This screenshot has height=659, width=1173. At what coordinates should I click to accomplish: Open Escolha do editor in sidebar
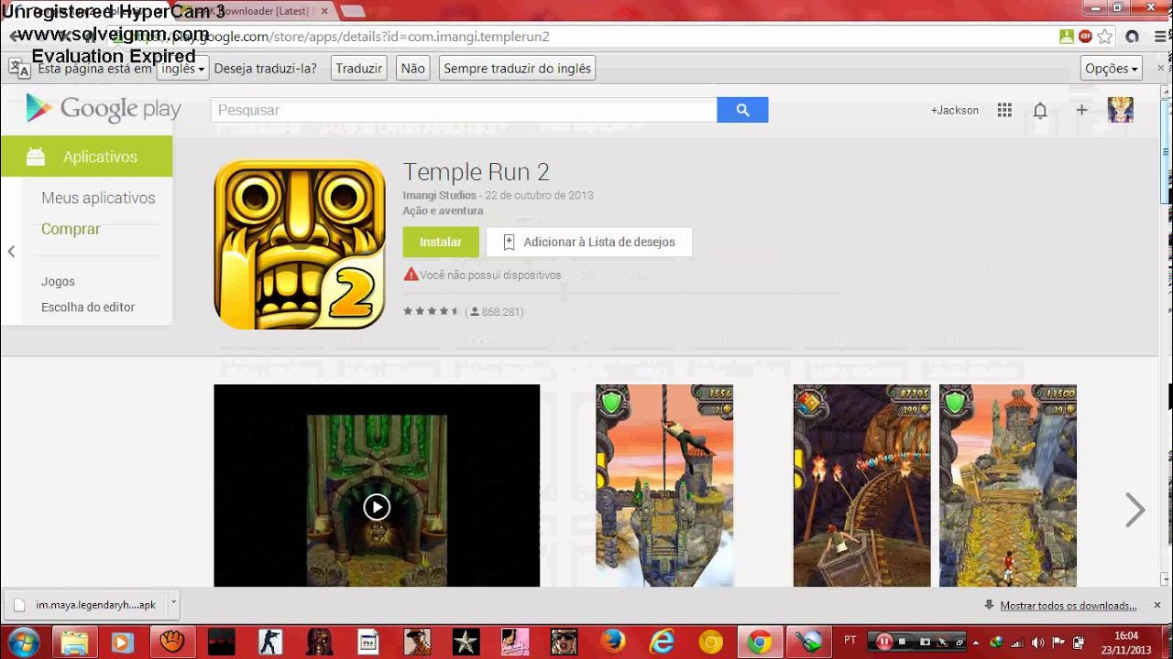pos(88,308)
